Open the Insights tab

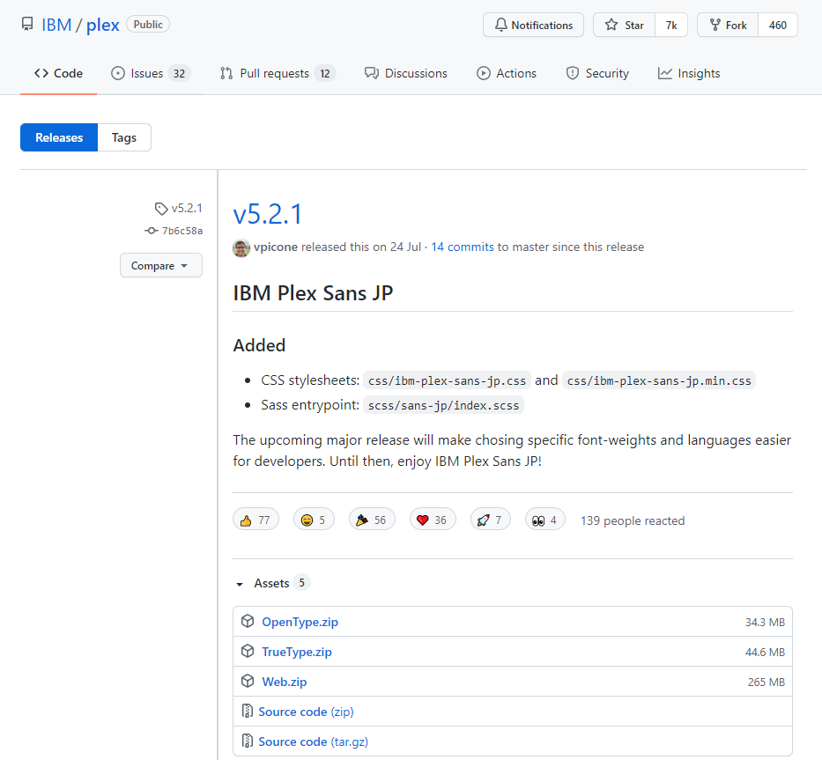point(689,73)
